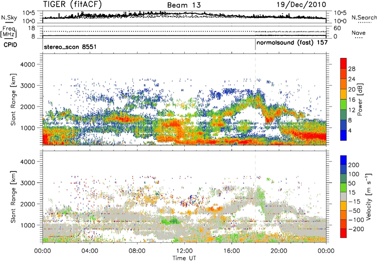The image size is (377, 261).
Task: Click the 'TIGER (fitACF)' title text
Action: click(73, 4)
